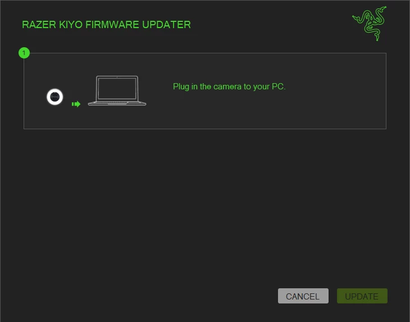
Task: Start the firmware update with UPDATE button
Action: click(362, 296)
